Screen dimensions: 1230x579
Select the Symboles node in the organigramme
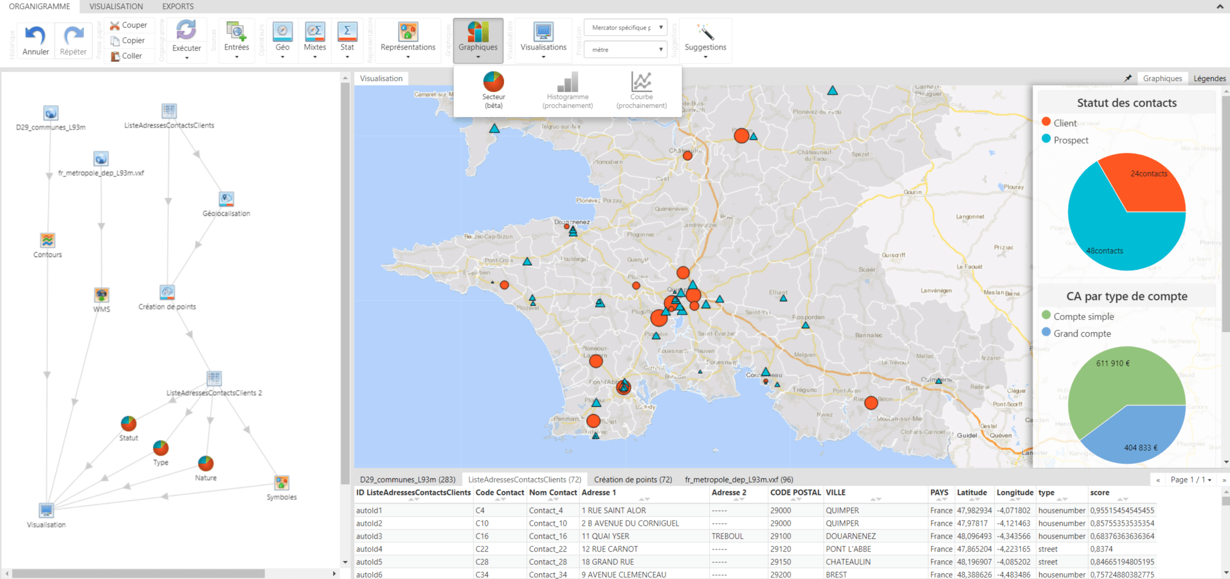(x=282, y=483)
